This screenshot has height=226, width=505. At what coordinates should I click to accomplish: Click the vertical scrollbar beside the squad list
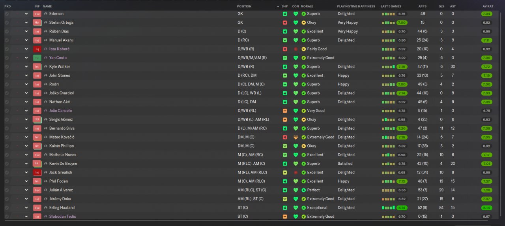[500, 115]
